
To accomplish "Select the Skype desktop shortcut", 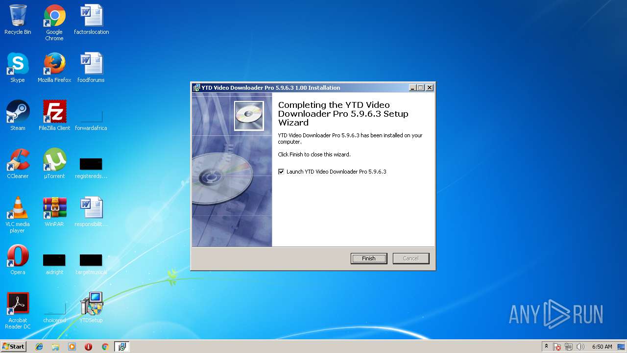I will pos(18,68).
